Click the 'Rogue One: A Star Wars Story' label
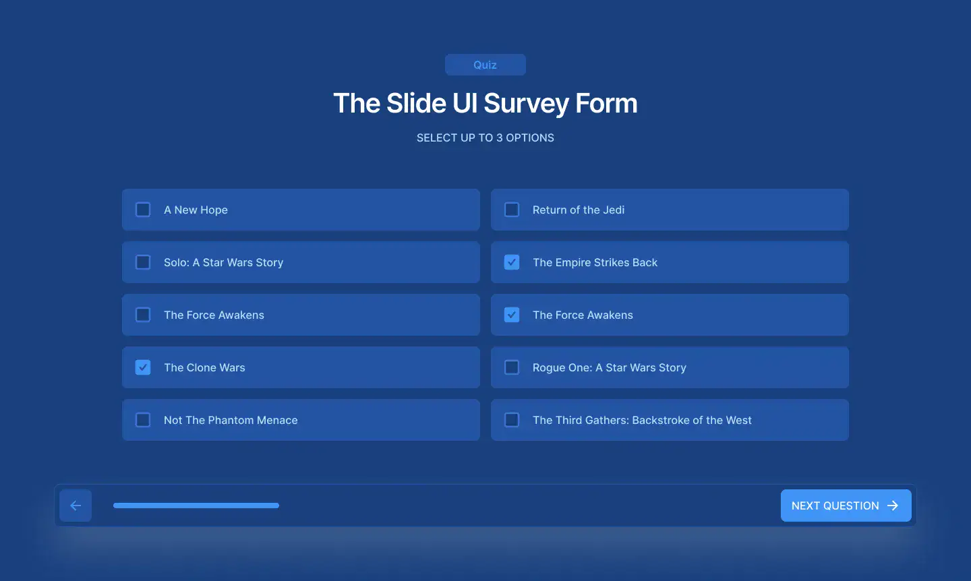This screenshot has width=971, height=581. point(610,367)
